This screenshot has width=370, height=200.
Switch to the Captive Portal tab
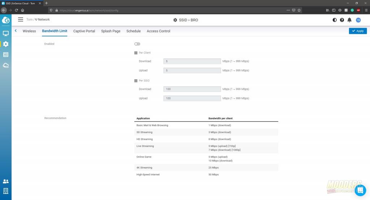coord(84,31)
